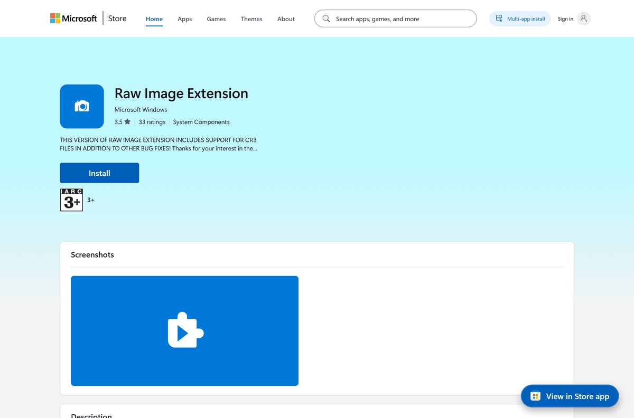This screenshot has width=634, height=418.
Task: Click the search magnifier icon
Action: (326, 18)
